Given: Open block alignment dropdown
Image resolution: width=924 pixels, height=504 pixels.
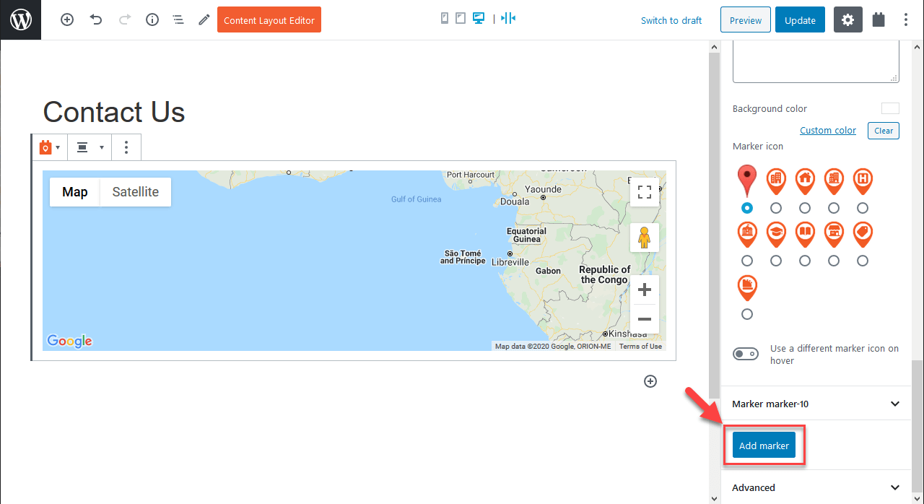Looking at the screenshot, I should point(90,147).
